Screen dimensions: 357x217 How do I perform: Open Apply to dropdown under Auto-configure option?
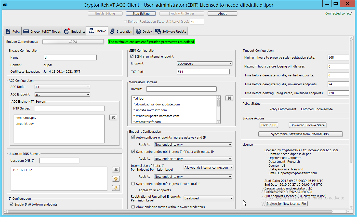193,144
